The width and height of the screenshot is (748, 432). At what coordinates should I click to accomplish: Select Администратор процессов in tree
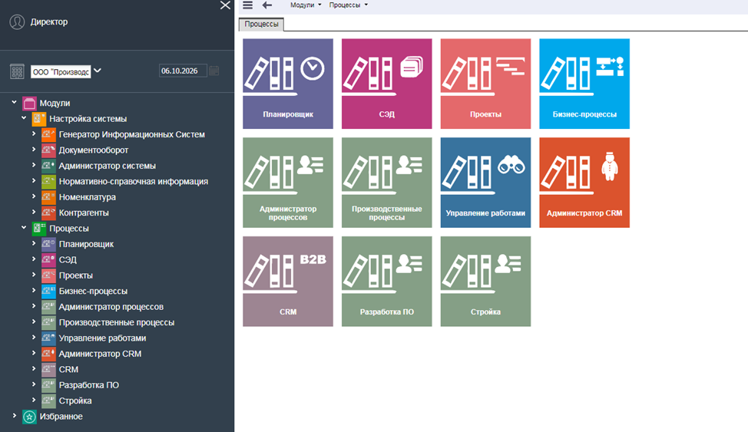(x=111, y=307)
